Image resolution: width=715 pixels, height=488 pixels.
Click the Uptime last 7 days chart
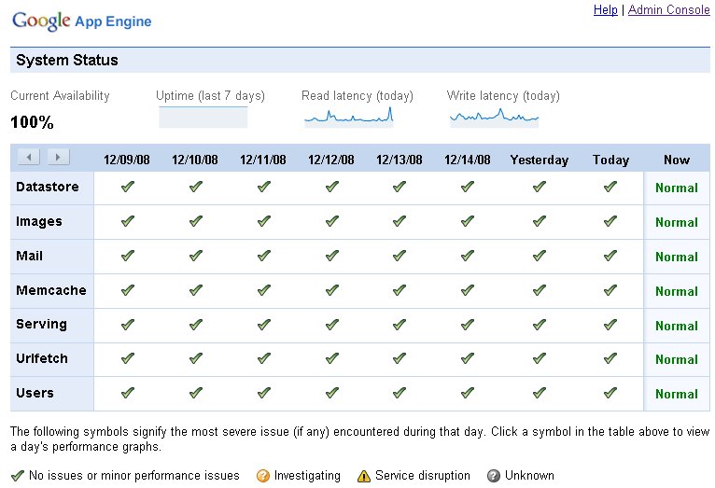(x=203, y=117)
